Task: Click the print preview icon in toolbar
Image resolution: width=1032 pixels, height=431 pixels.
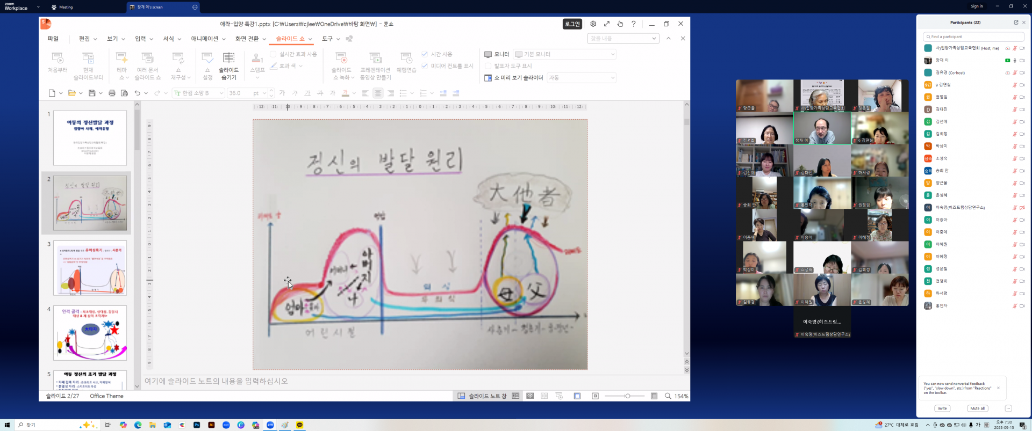Action: click(124, 93)
